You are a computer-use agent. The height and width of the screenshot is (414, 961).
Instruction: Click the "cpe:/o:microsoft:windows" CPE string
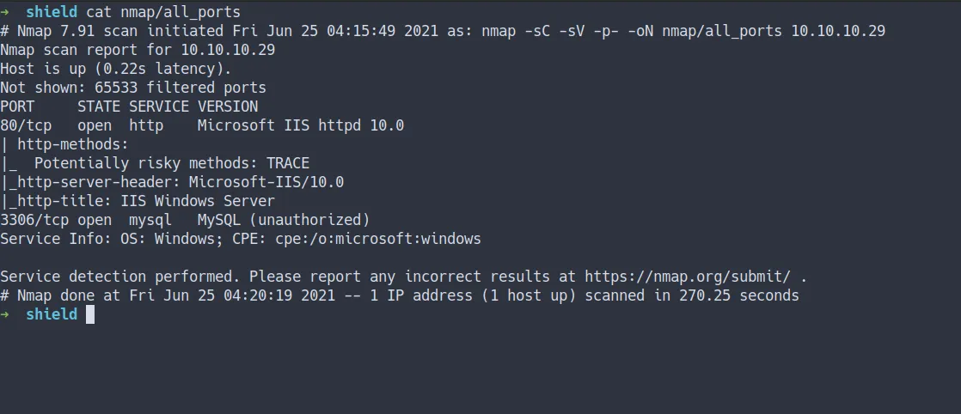378,239
